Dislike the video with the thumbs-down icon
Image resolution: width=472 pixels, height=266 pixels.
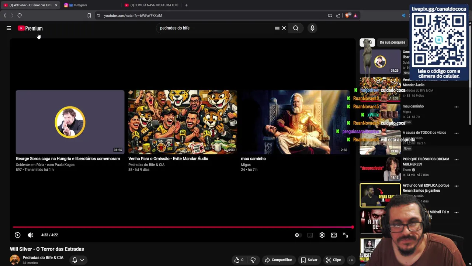253,260
